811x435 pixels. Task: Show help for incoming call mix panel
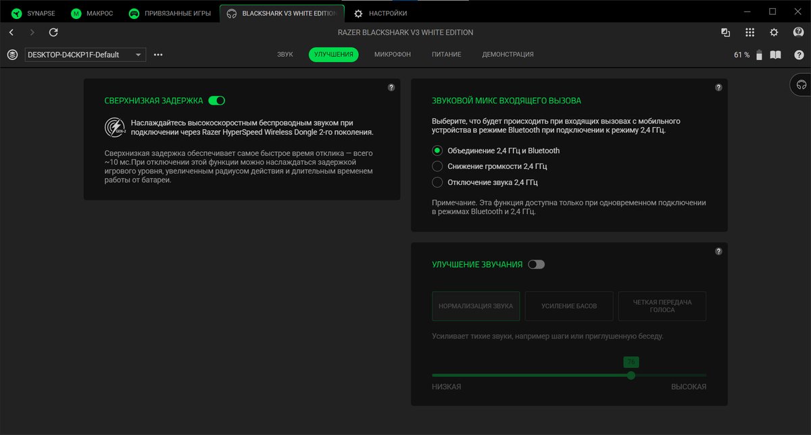[718, 88]
